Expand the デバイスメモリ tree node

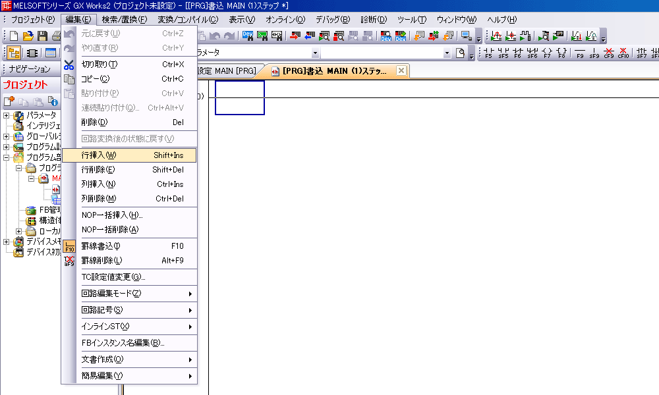click(6, 242)
